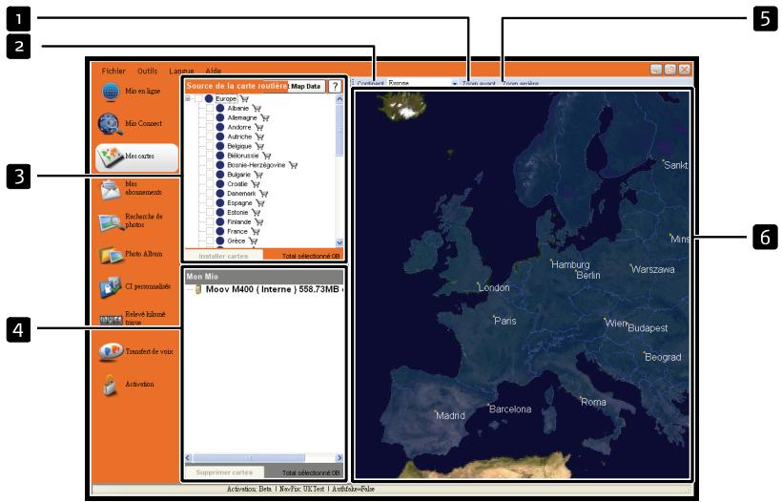Click London on the Europe map
The width and height of the screenshot is (782, 502).
point(494,288)
